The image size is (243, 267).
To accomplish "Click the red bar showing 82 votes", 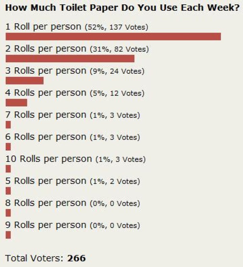I will pyautogui.click(x=70, y=59).
